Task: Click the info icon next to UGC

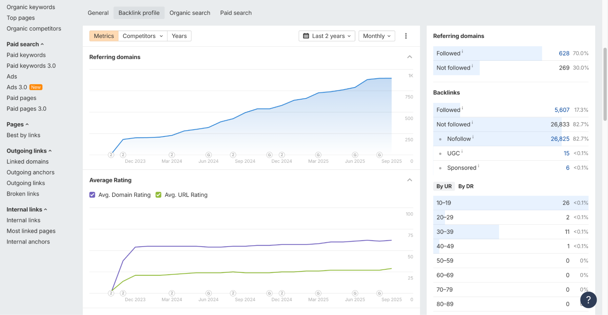Action: coord(462,151)
